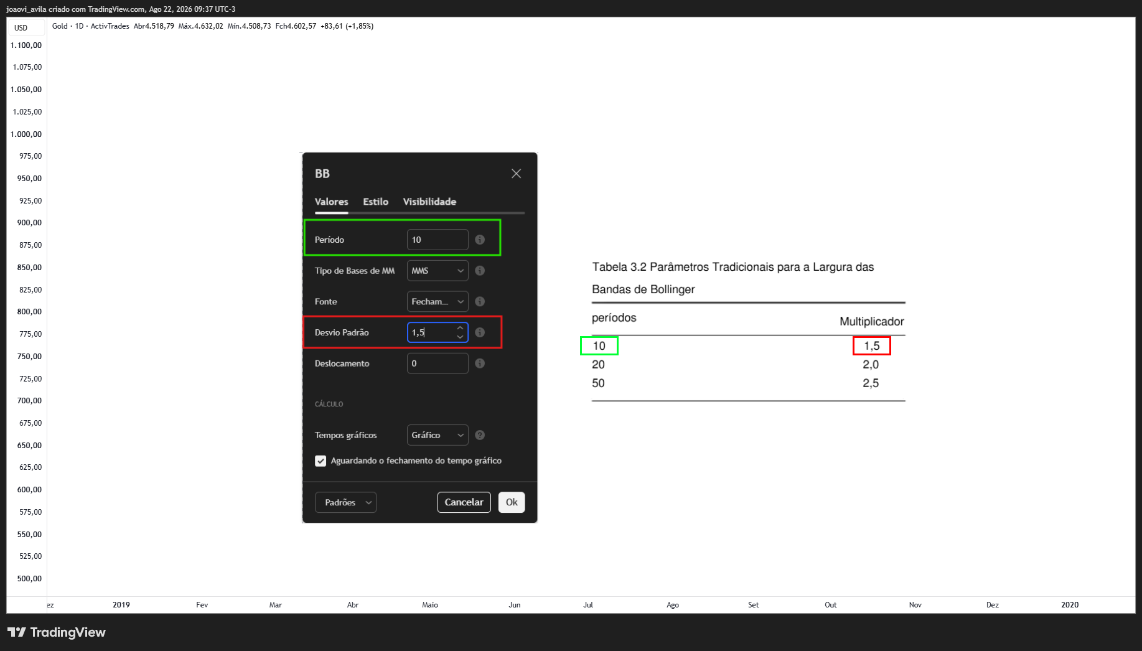
Task: Click the Período input field
Action: pyautogui.click(x=438, y=240)
